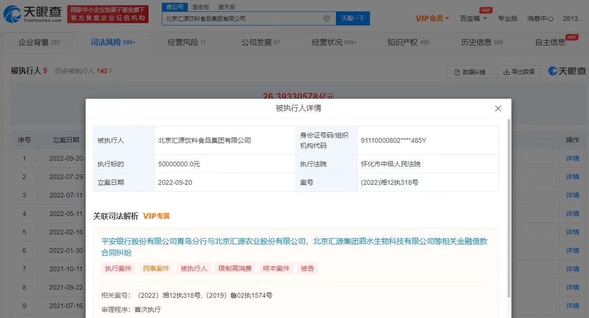Switch to the 查关系 search tab

(x=227, y=7)
